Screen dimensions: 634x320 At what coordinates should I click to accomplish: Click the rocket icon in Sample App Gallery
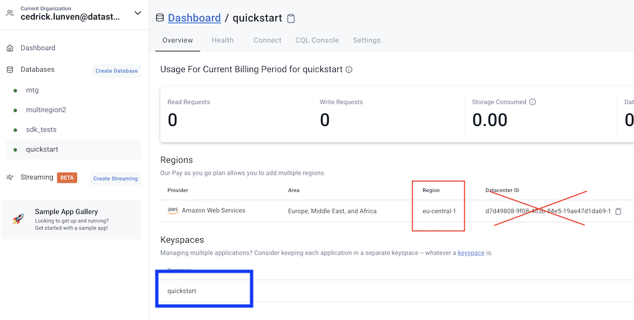point(18,219)
